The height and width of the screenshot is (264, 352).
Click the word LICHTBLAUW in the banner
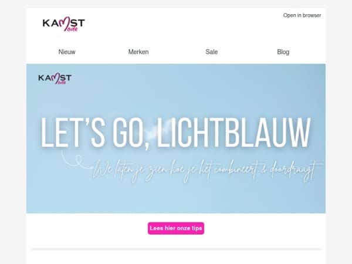click(233, 133)
